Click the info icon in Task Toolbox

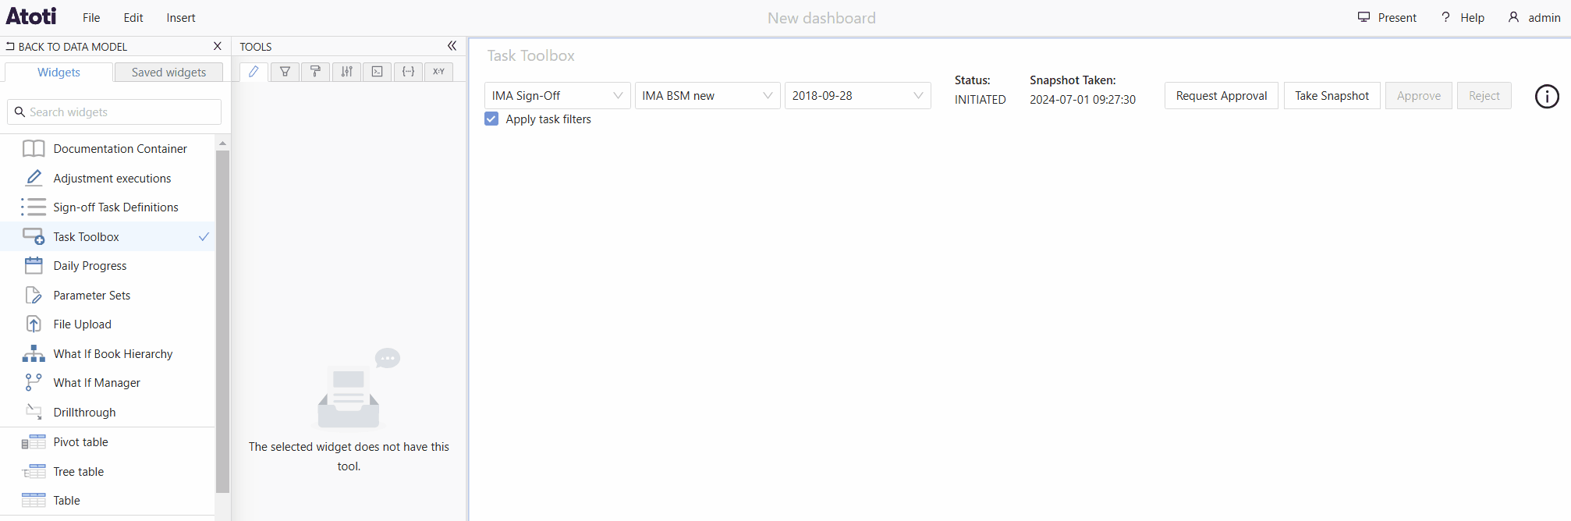[x=1546, y=96]
